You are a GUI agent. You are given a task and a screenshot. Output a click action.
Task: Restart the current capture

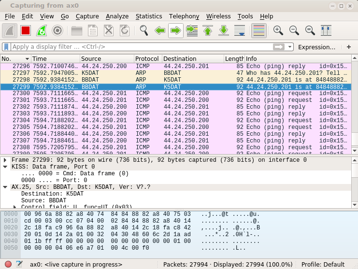pyautogui.click(x=42, y=30)
